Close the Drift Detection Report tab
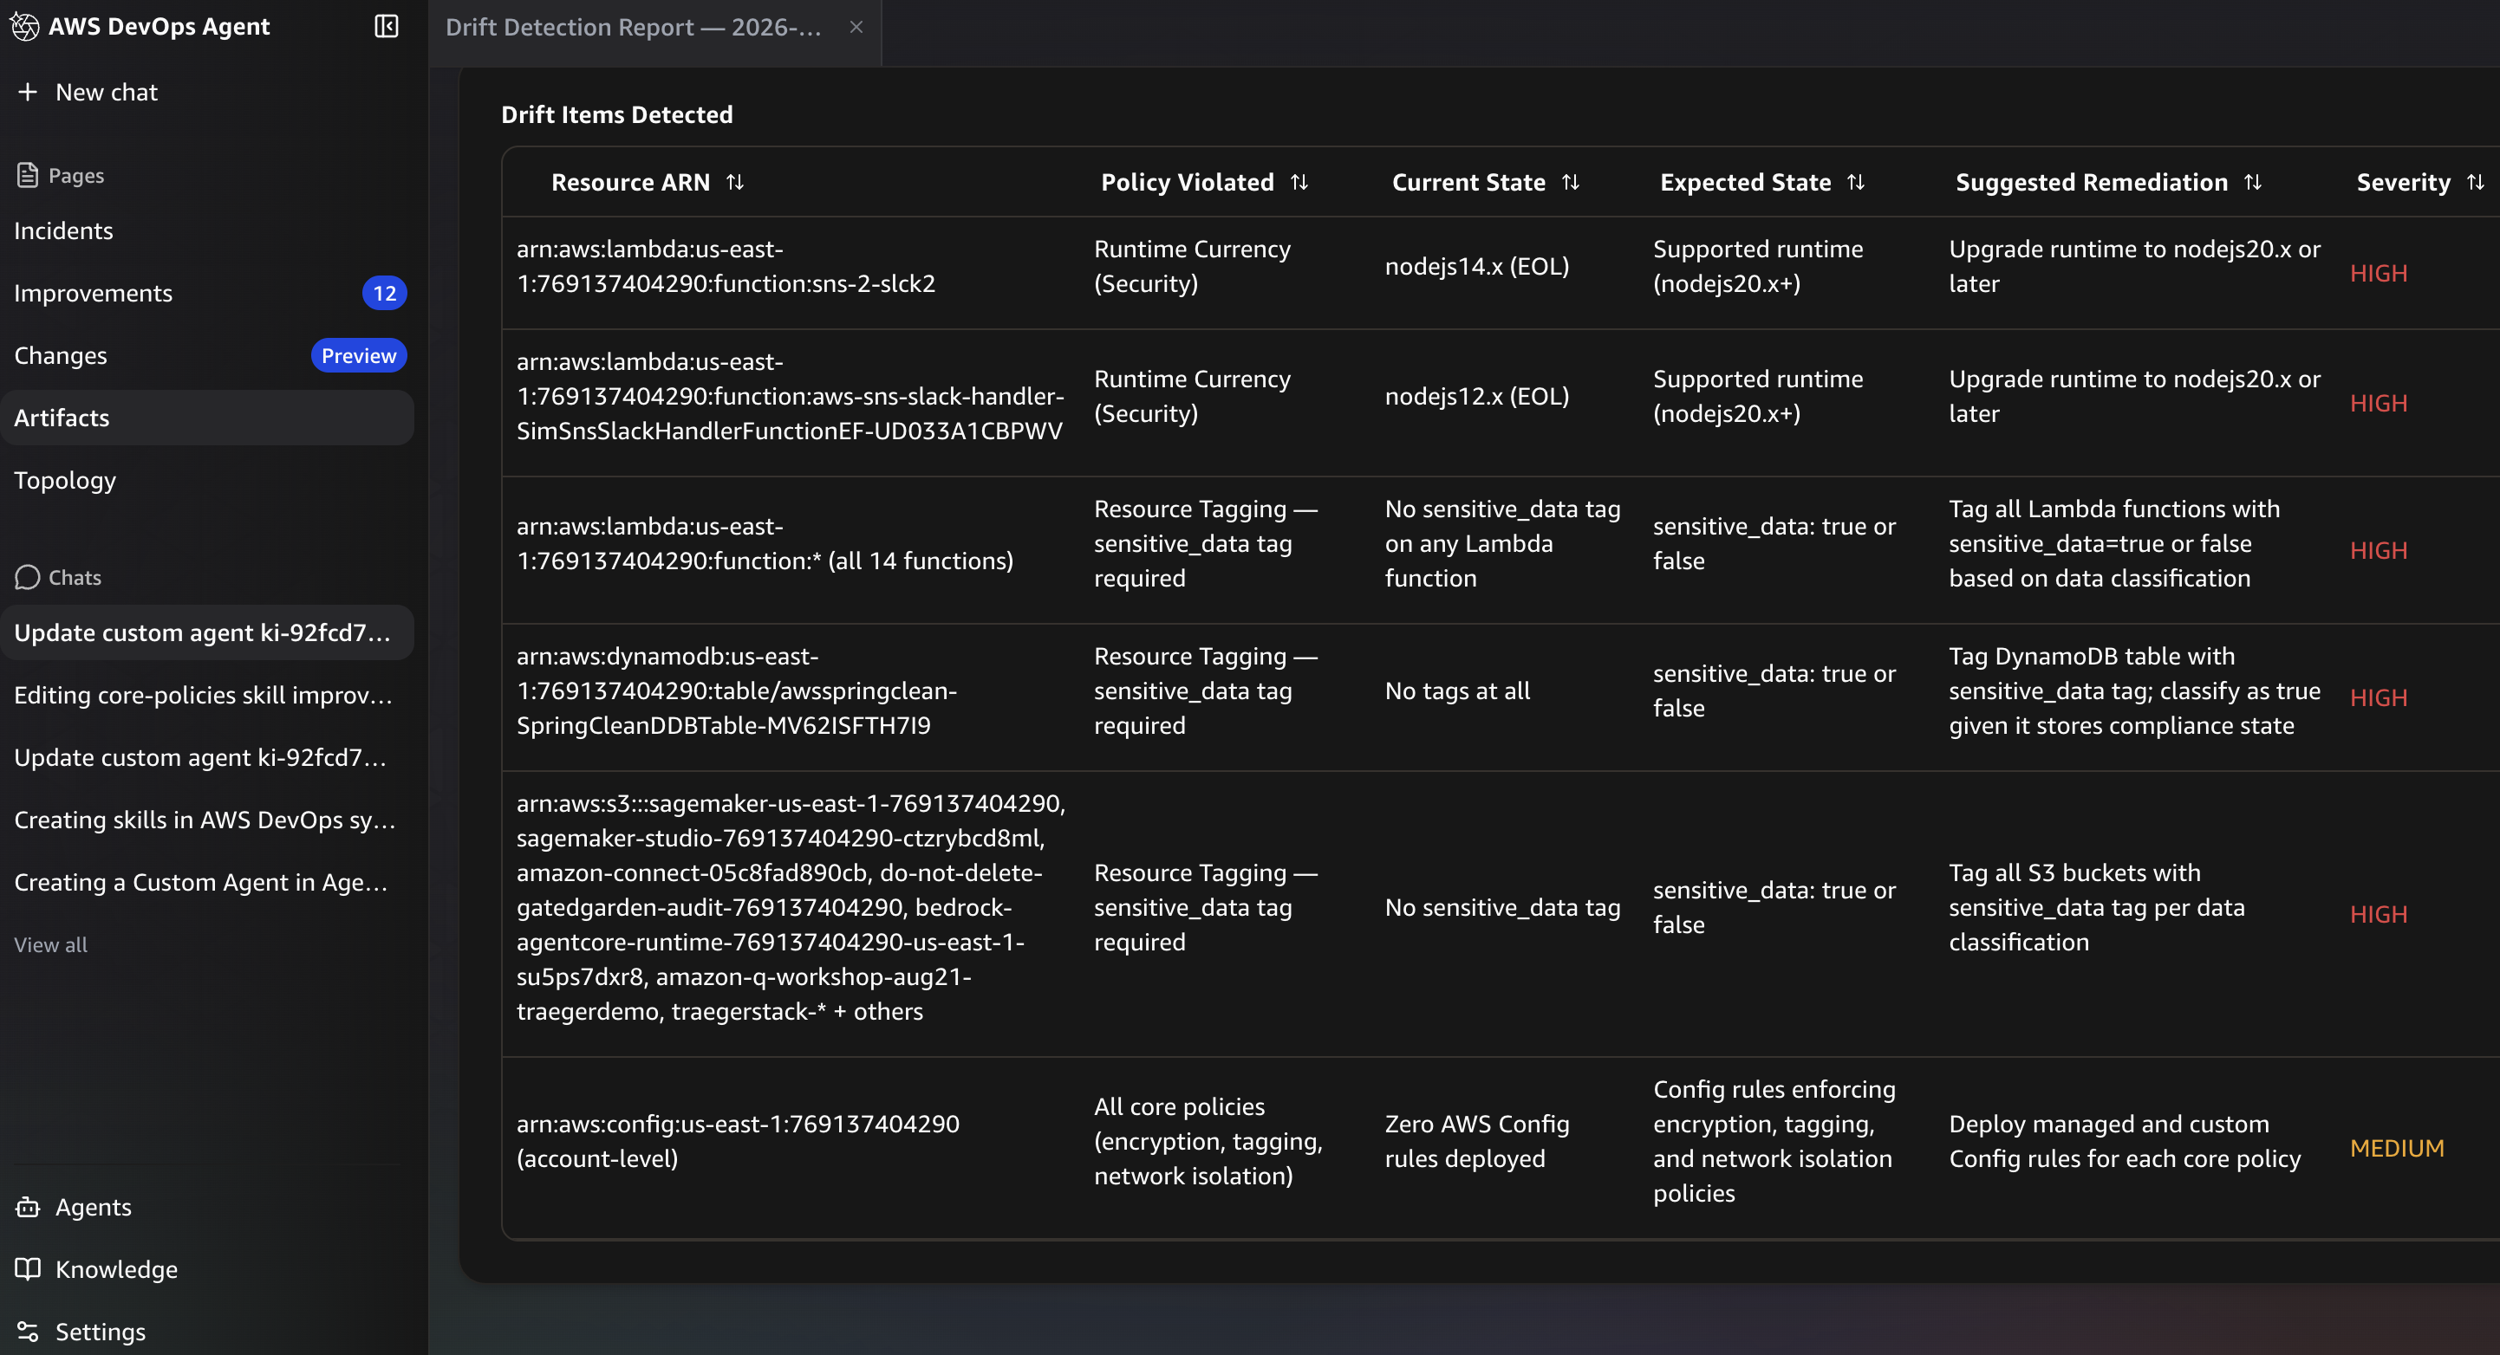 coord(856,27)
